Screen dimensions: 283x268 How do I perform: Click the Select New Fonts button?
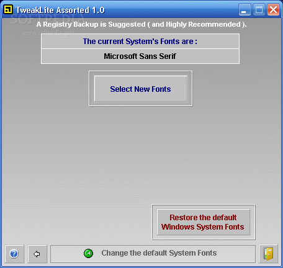[x=141, y=89]
